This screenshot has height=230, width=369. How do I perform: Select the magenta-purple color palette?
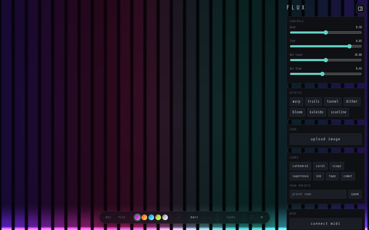138,217
